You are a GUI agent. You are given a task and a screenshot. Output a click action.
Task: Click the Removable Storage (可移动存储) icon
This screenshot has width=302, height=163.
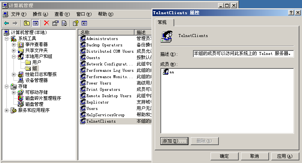[x=21, y=92]
